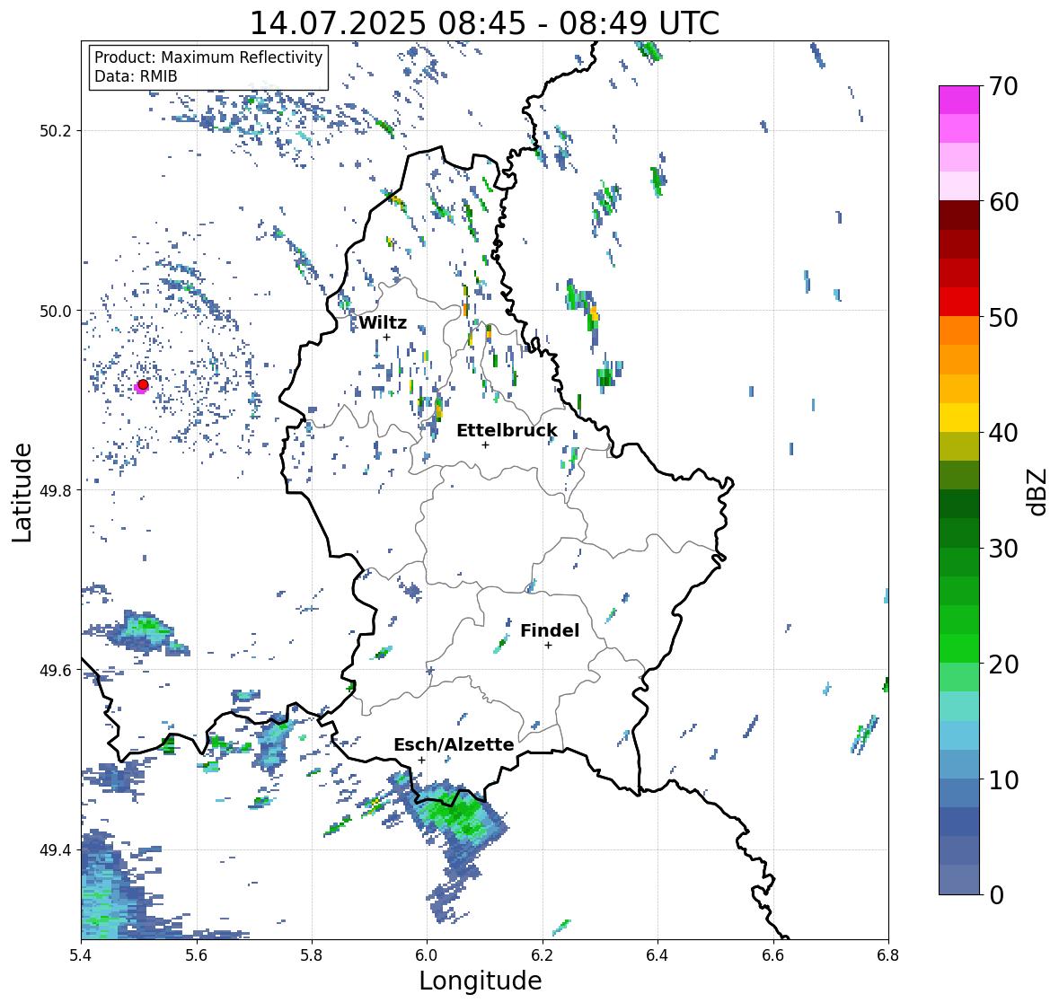Click the red radar site marker dot
Image resolution: width=1059 pixels, height=1003 pixels.
(143, 384)
